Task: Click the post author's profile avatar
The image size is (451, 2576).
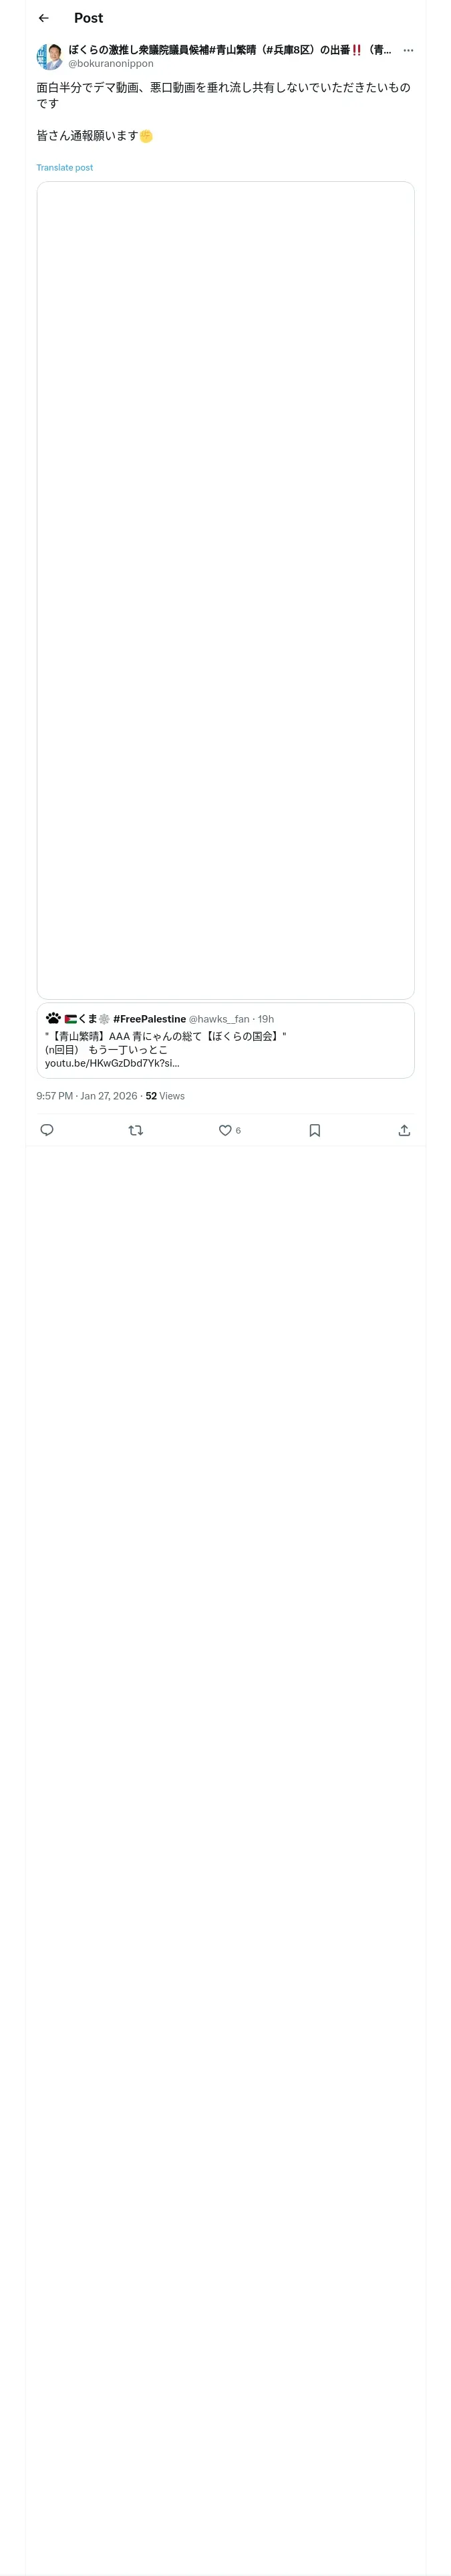Action: [x=49, y=56]
